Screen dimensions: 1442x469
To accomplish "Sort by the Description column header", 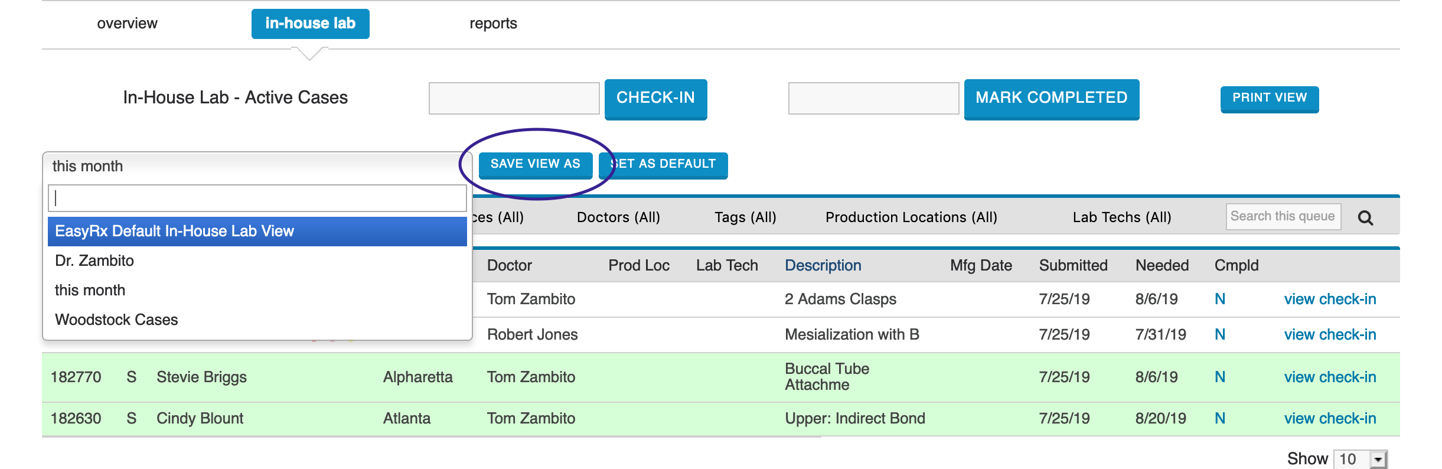I will click(x=823, y=265).
